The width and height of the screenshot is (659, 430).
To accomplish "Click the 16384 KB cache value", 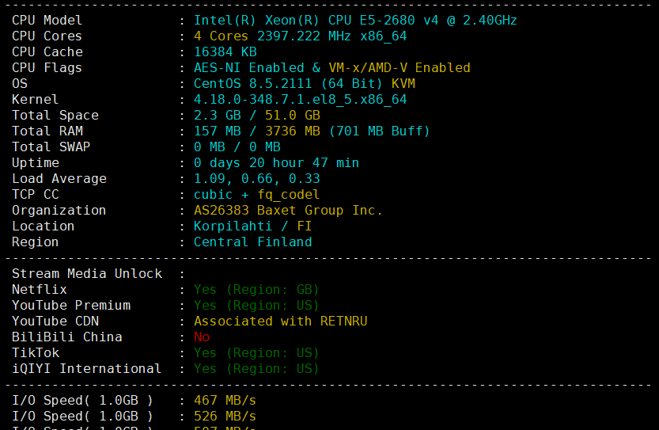I will point(225,52).
